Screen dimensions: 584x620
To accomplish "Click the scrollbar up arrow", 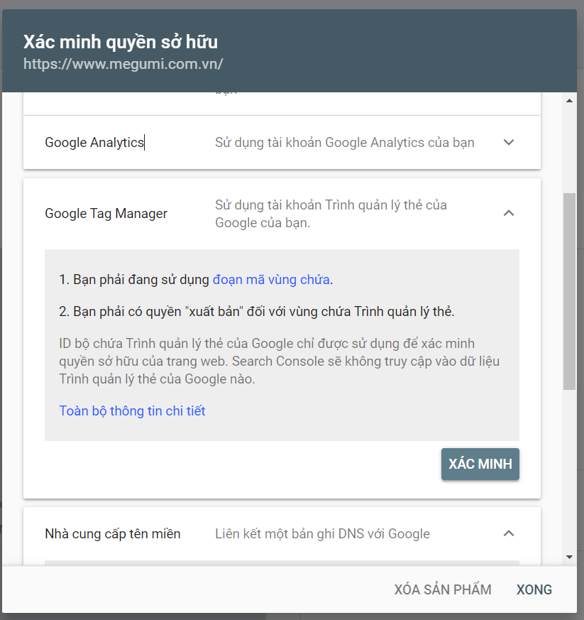I will [x=569, y=101].
